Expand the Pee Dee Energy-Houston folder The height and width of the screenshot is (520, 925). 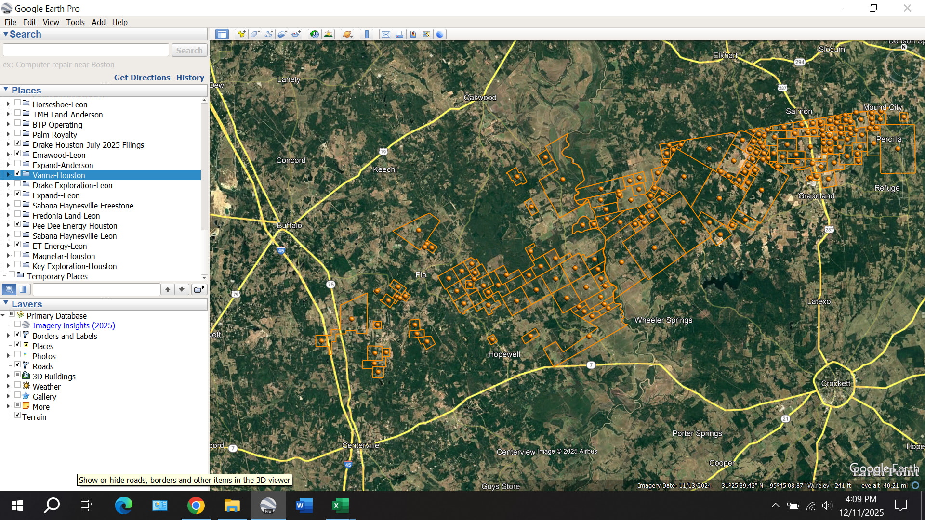tap(8, 225)
